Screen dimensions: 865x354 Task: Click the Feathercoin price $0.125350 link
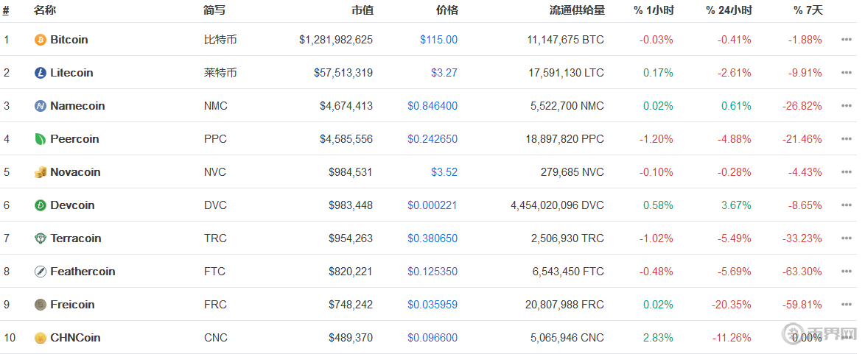tap(432, 272)
